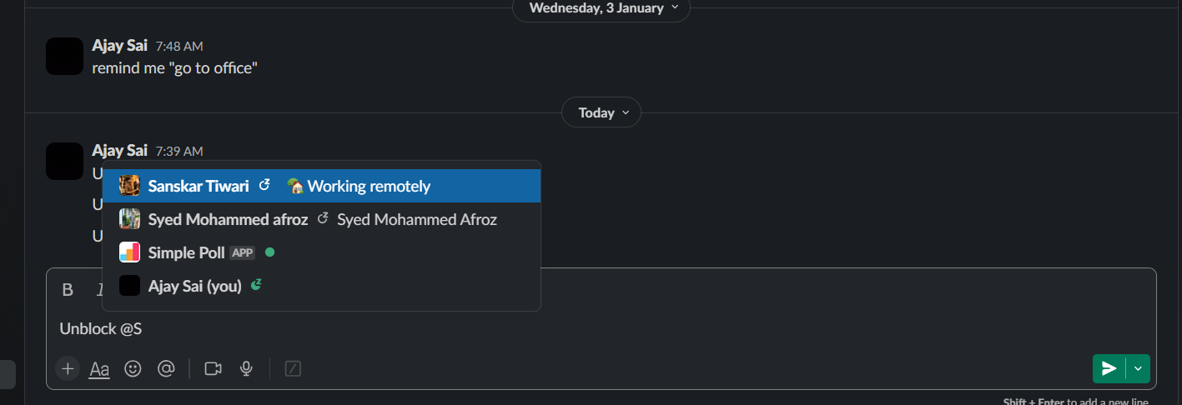Click the plus attach button
Image resolution: width=1182 pixels, height=405 pixels.
68,368
